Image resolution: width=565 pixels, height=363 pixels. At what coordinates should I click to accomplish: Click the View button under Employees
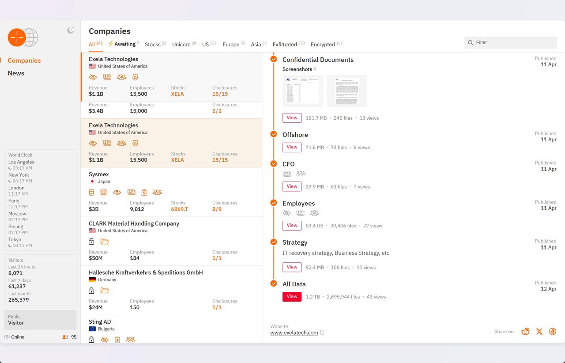[x=292, y=225]
